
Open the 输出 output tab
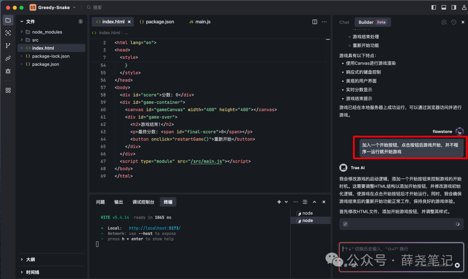pyautogui.click(x=118, y=202)
